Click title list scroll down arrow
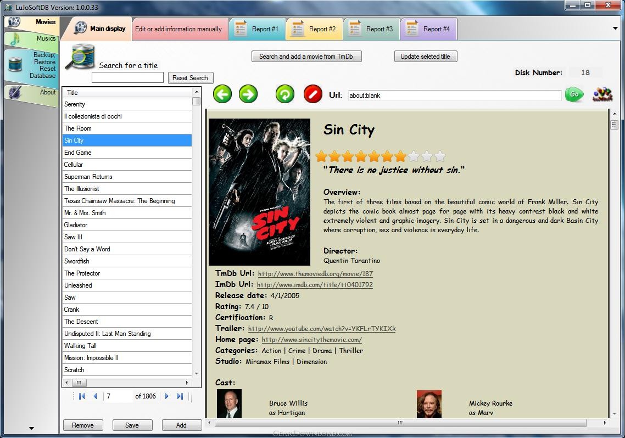The height and width of the screenshot is (438, 625). coord(197,373)
